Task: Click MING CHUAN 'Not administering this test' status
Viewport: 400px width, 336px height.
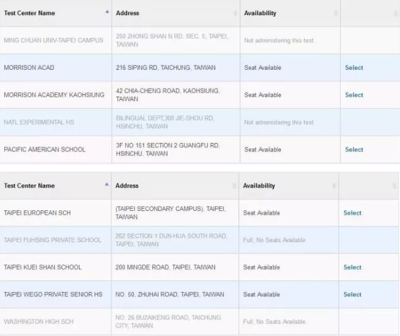Action: click(x=279, y=40)
